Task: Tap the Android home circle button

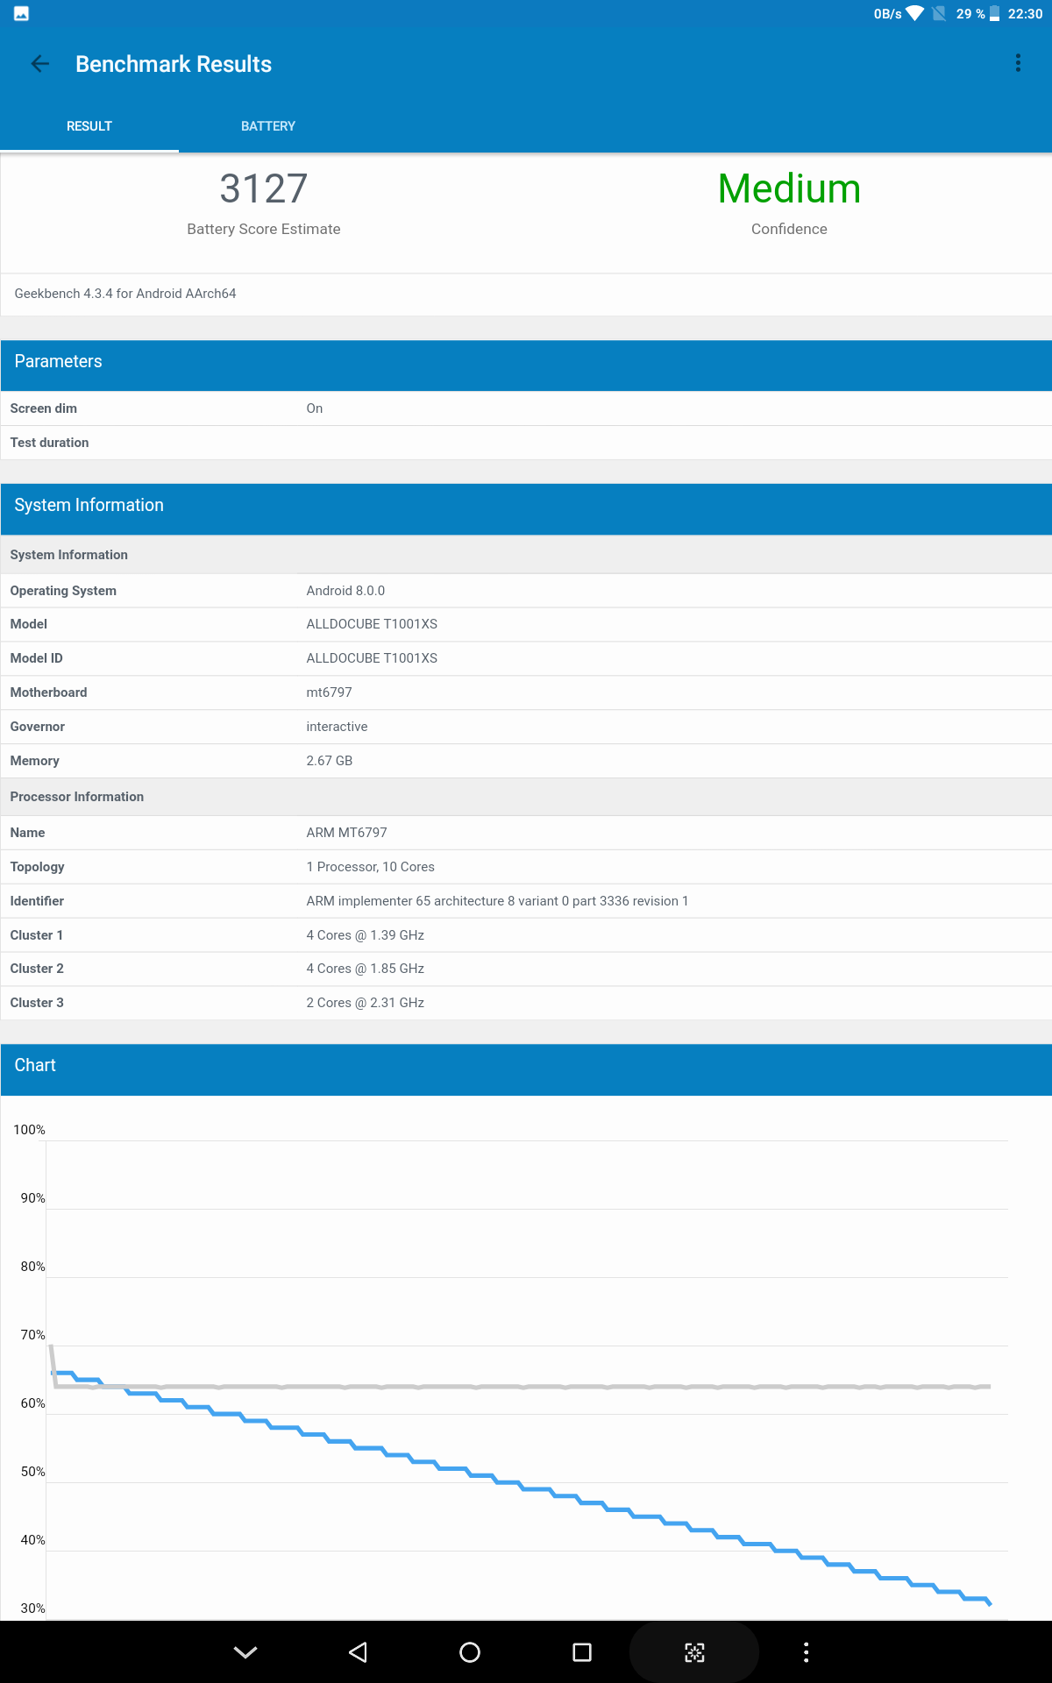Action: tap(470, 1652)
